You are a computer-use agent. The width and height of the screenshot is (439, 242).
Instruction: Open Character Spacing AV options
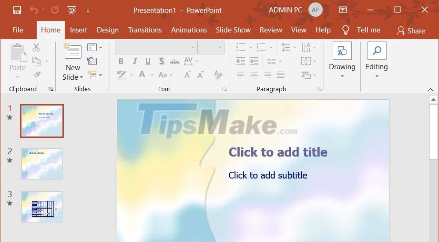[191, 61]
